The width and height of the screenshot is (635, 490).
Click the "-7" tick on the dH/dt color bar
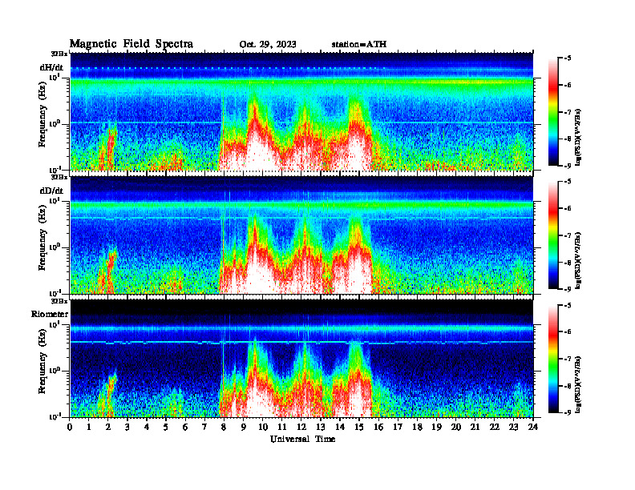click(x=568, y=112)
